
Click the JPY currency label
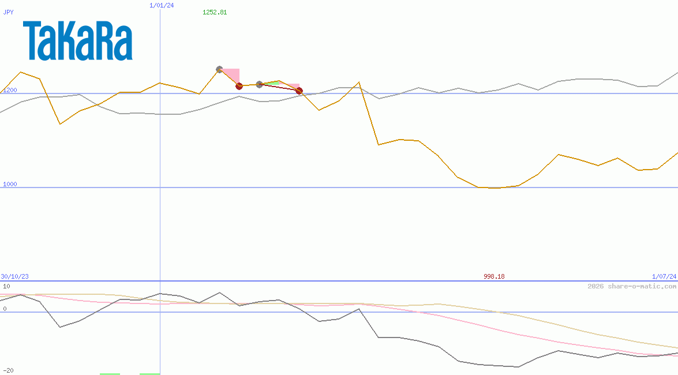pyautogui.click(x=8, y=12)
